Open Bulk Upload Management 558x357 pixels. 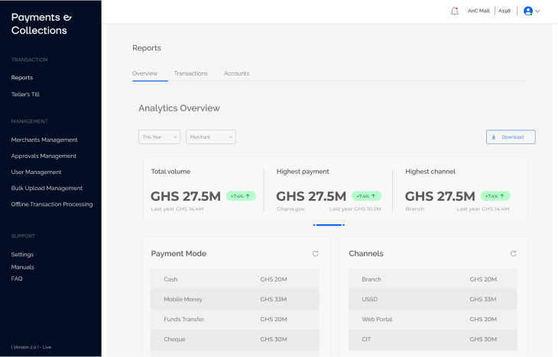click(47, 188)
